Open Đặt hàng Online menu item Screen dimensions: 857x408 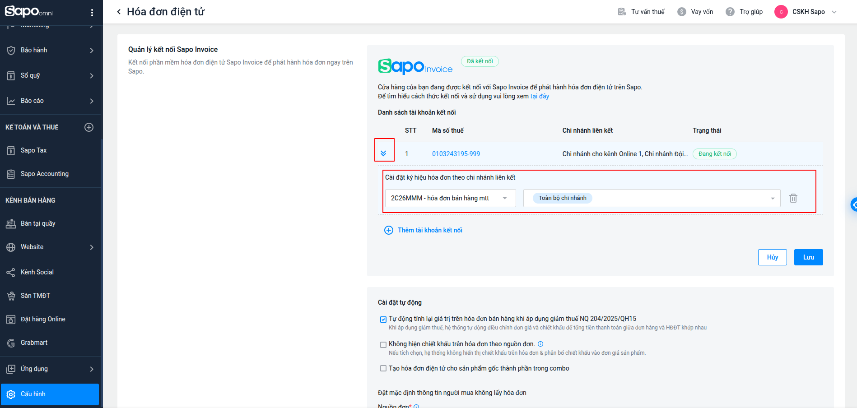(x=50, y=319)
